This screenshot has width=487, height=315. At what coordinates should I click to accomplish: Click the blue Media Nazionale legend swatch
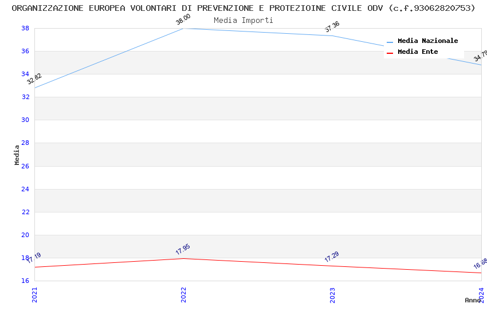[390, 42]
